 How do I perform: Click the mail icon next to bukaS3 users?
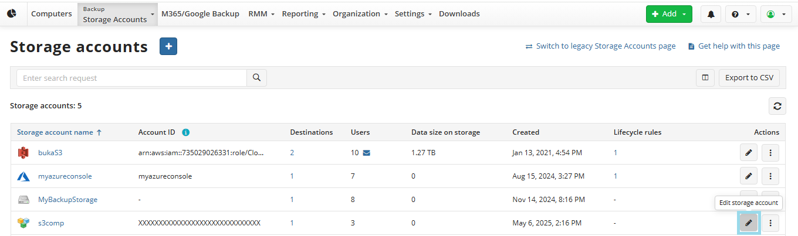coord(367,153)
